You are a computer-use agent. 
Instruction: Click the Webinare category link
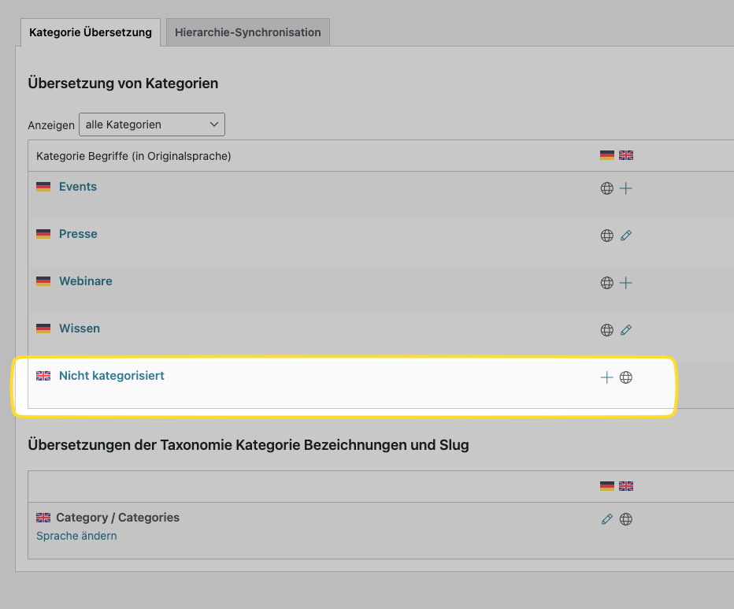click(x=85, y=281)
